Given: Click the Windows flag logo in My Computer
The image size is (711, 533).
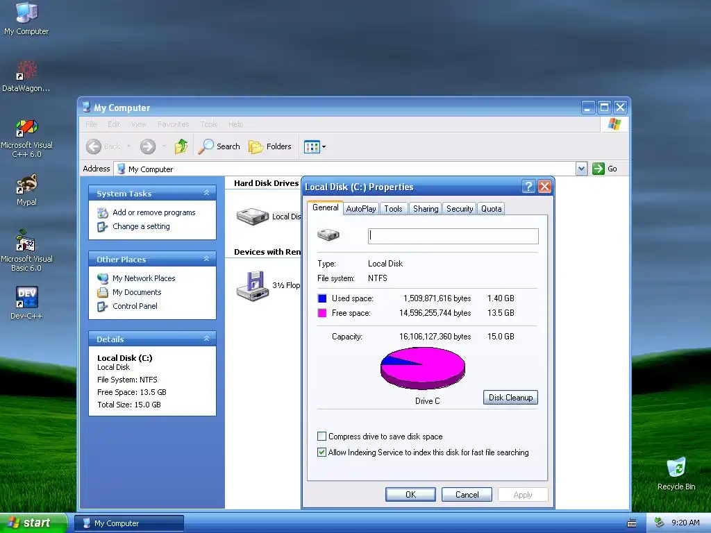Looking at the screenshot, I should tap(614, 124).
